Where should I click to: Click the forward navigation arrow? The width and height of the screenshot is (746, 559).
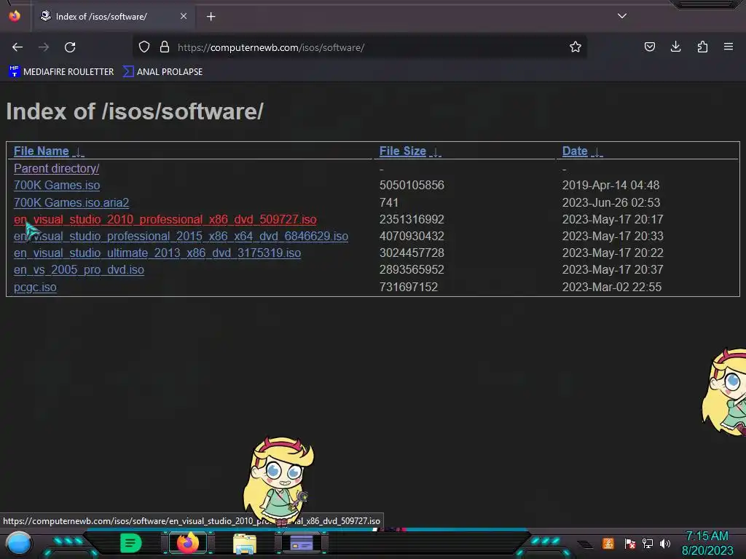tap(44, 47)
